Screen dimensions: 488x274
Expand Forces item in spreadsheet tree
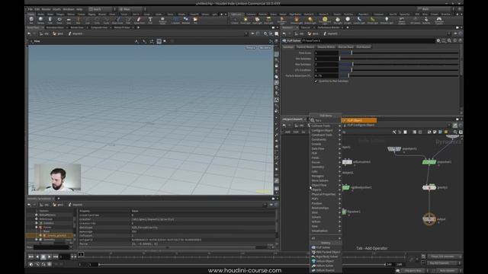coord(37,228)
